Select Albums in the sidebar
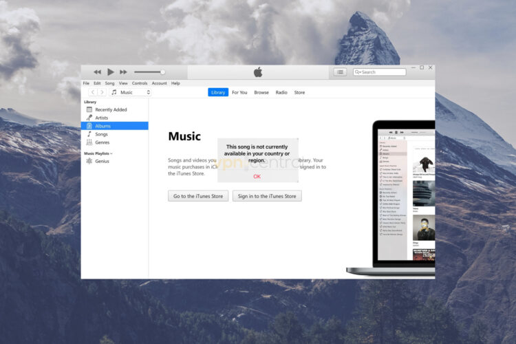 click(114, 126)
